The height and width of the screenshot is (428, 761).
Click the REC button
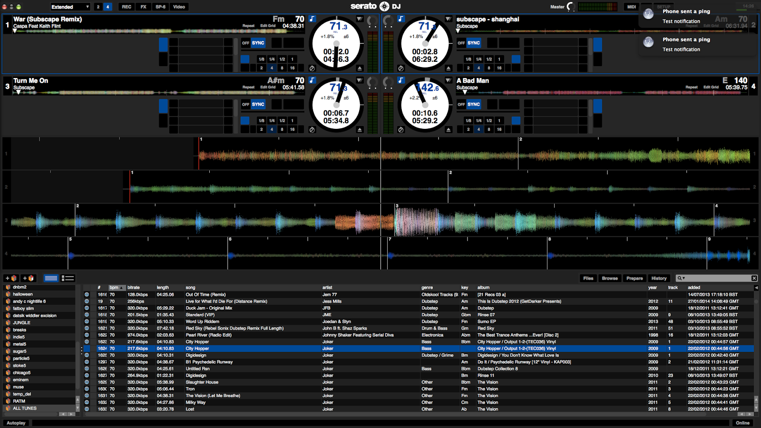point(127,7)
